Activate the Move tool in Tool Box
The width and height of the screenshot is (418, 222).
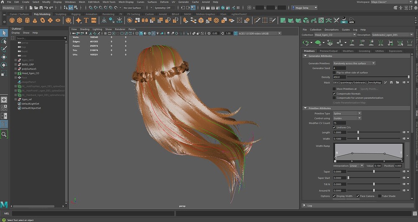pos(4,57)
